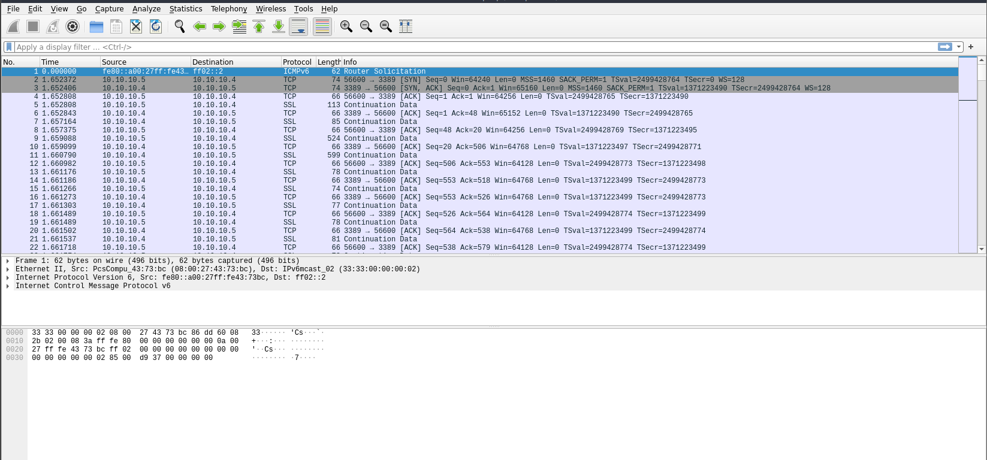Open the Telephony menu
This screenshot has height=460, width=987.
click(x=229, y=9)
